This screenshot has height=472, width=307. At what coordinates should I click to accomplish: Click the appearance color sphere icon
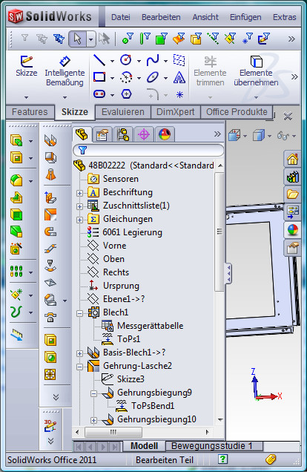click(x=292, y=231)
